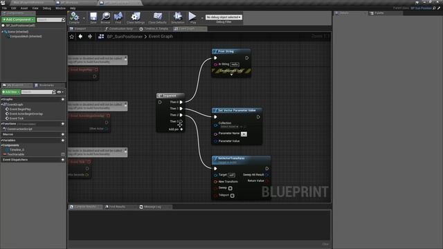Enable the Sweep checkbox on SetActorTransform

pyautogui.click(x=230, y=188)
